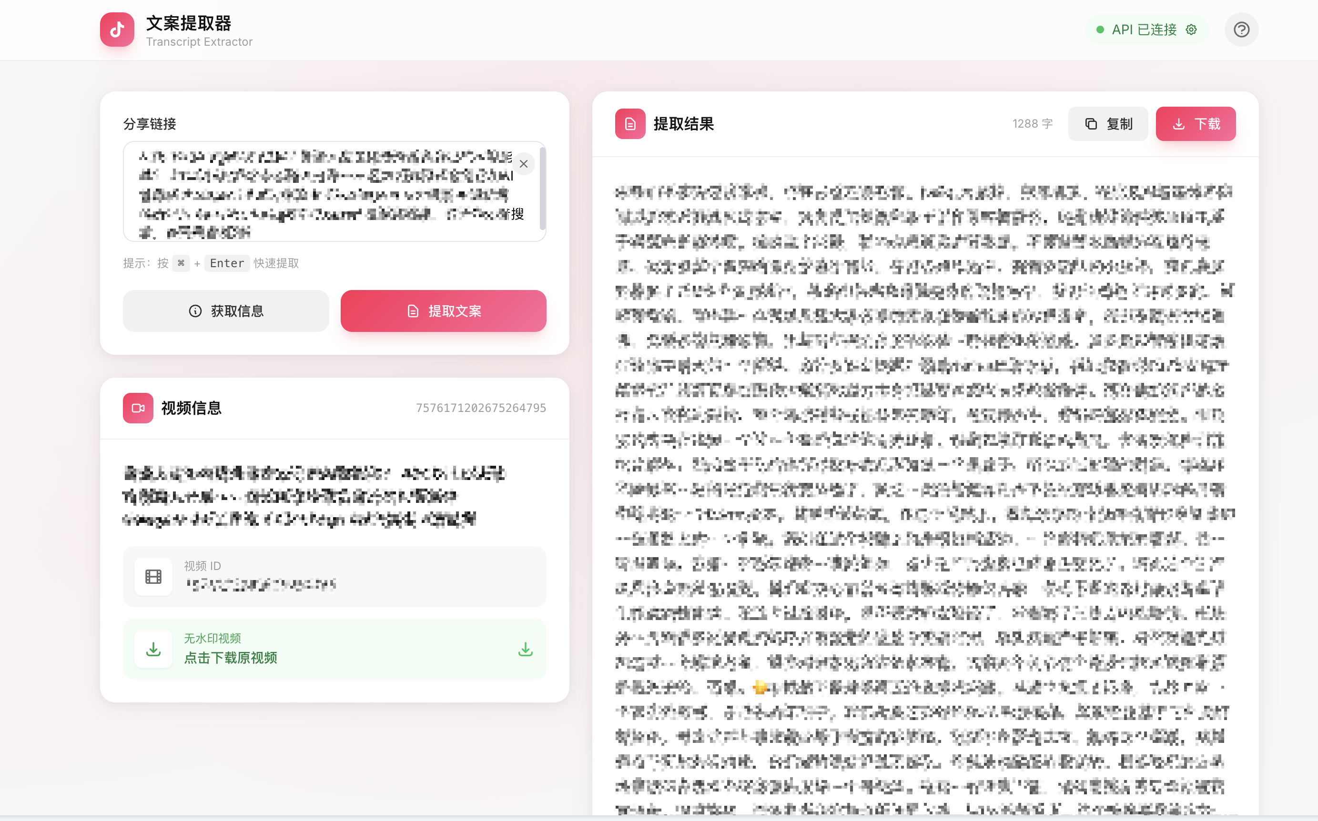Click the 视频信息 camera panel icon
The height and width of the screenshot is (821, 1318).
click(138, 408)
